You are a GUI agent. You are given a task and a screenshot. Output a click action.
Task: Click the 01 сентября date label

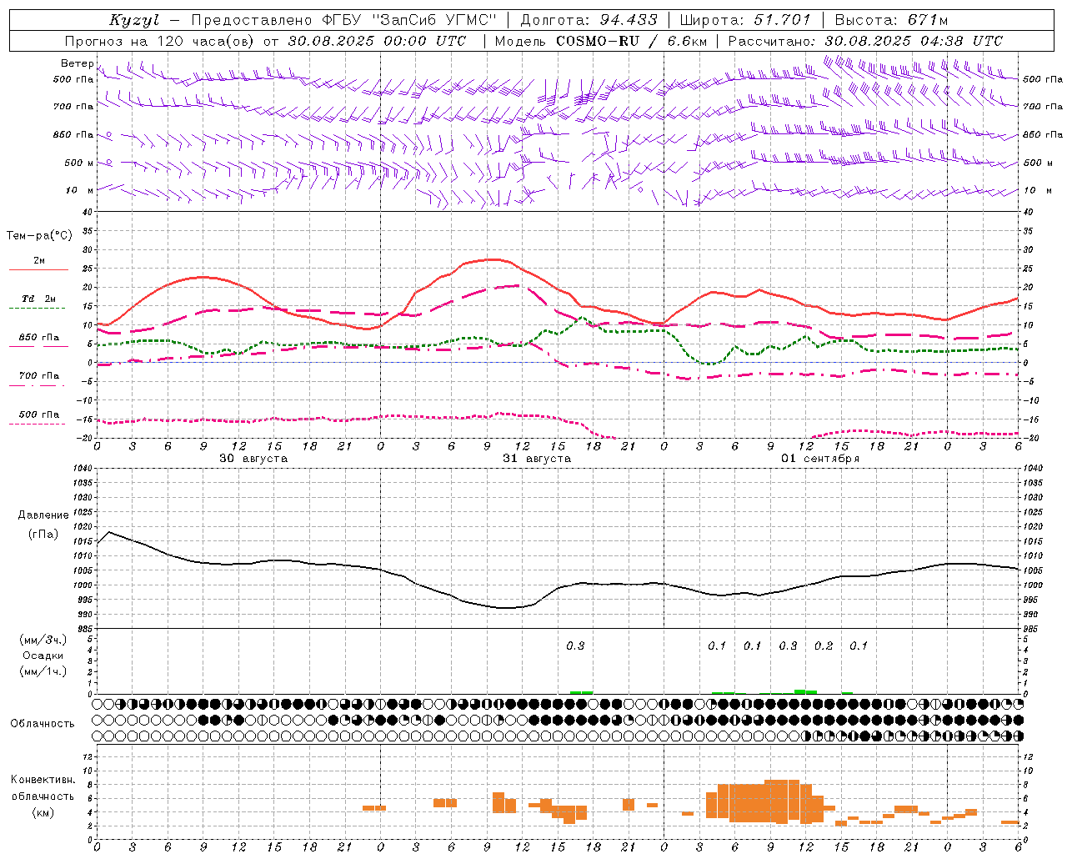pos(820,459)
